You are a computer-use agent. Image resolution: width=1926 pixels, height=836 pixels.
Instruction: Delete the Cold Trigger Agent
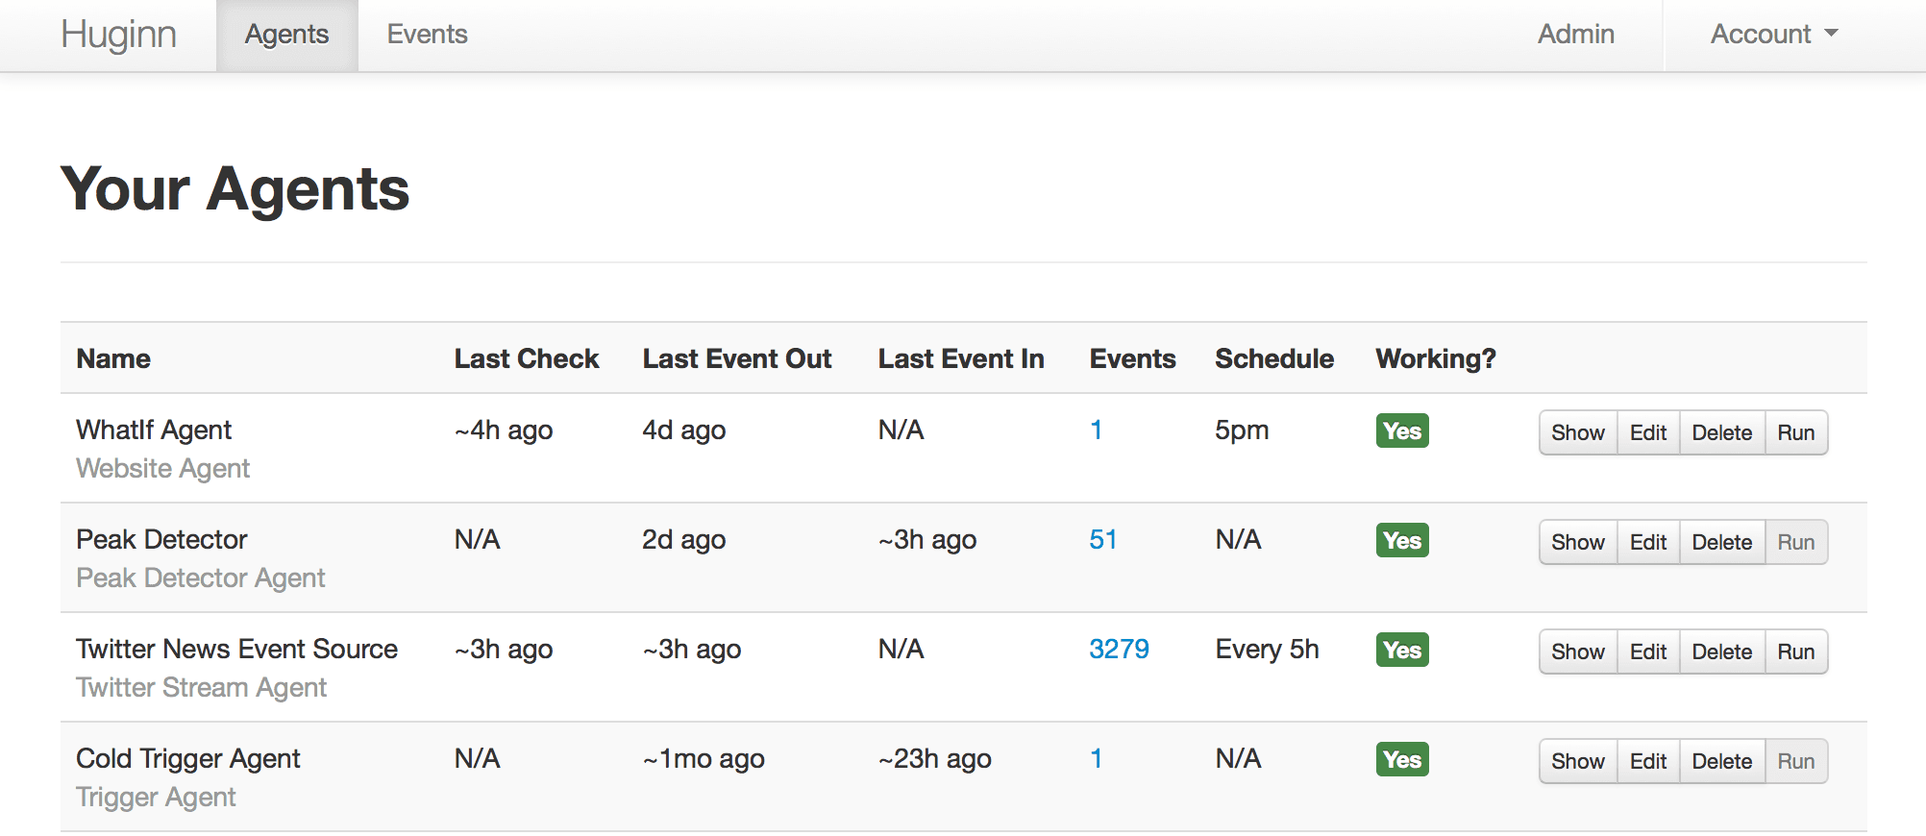pyautogui.click(x=1722, y=761)
